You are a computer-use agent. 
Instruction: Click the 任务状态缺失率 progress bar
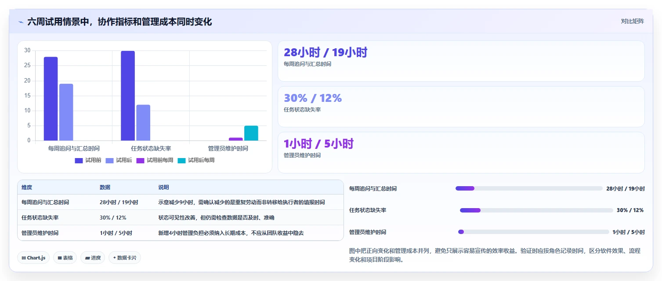(x=536, y=210)
